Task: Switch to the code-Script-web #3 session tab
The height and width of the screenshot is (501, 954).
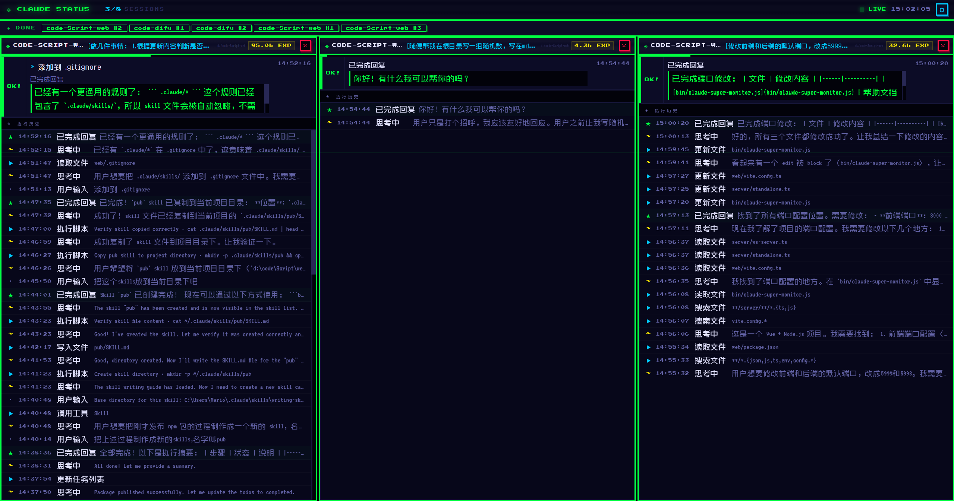Action: (384, 28)
